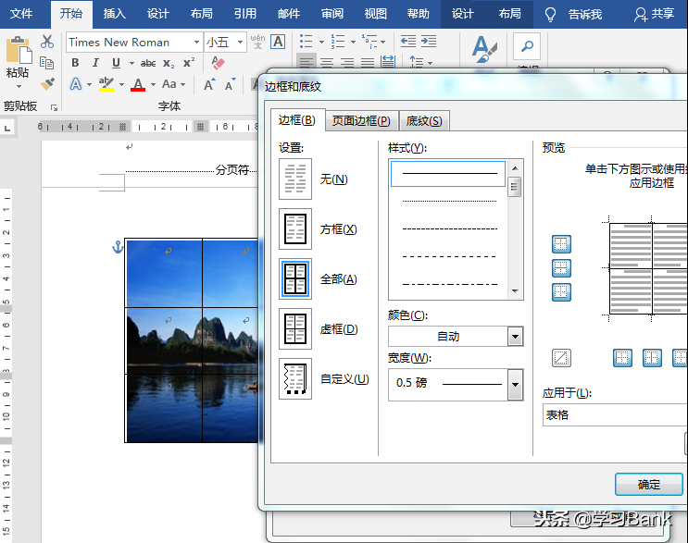Click the 确定 button
The width and height of the screenshot is (688, 543).
(x=648, y=485)
